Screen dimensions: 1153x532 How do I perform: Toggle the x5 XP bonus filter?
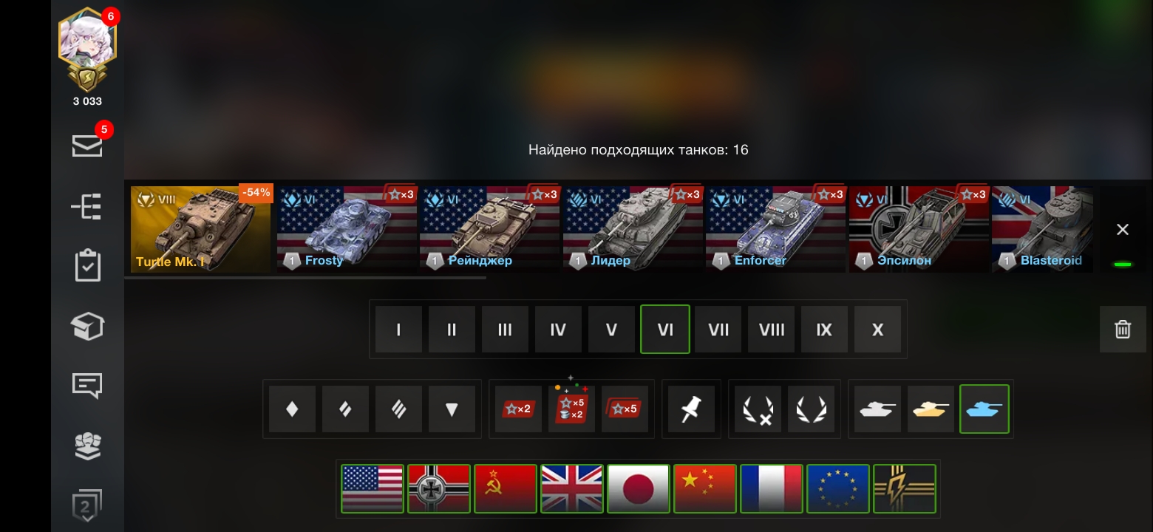point(625,409)
